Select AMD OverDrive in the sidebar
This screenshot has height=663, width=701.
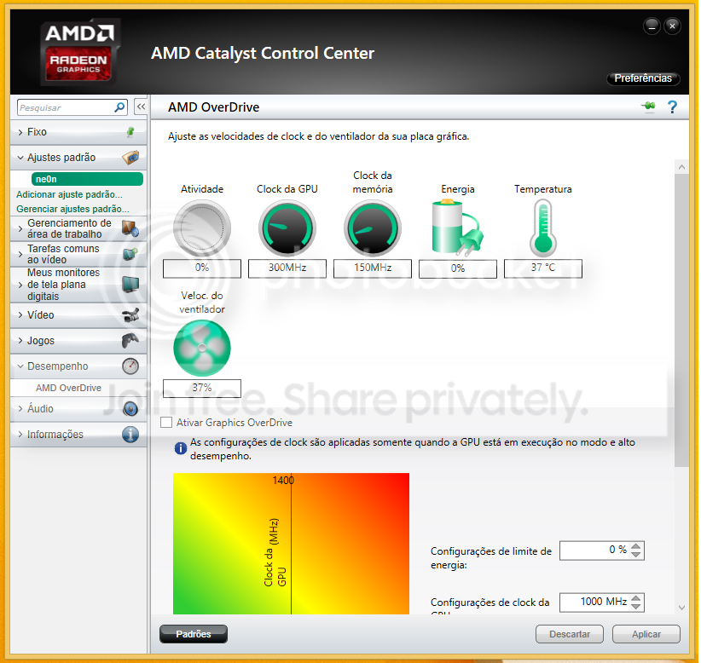point(68,388)
